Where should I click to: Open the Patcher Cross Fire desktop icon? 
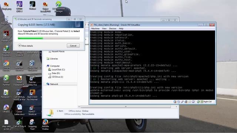click(x=32, y=81)
